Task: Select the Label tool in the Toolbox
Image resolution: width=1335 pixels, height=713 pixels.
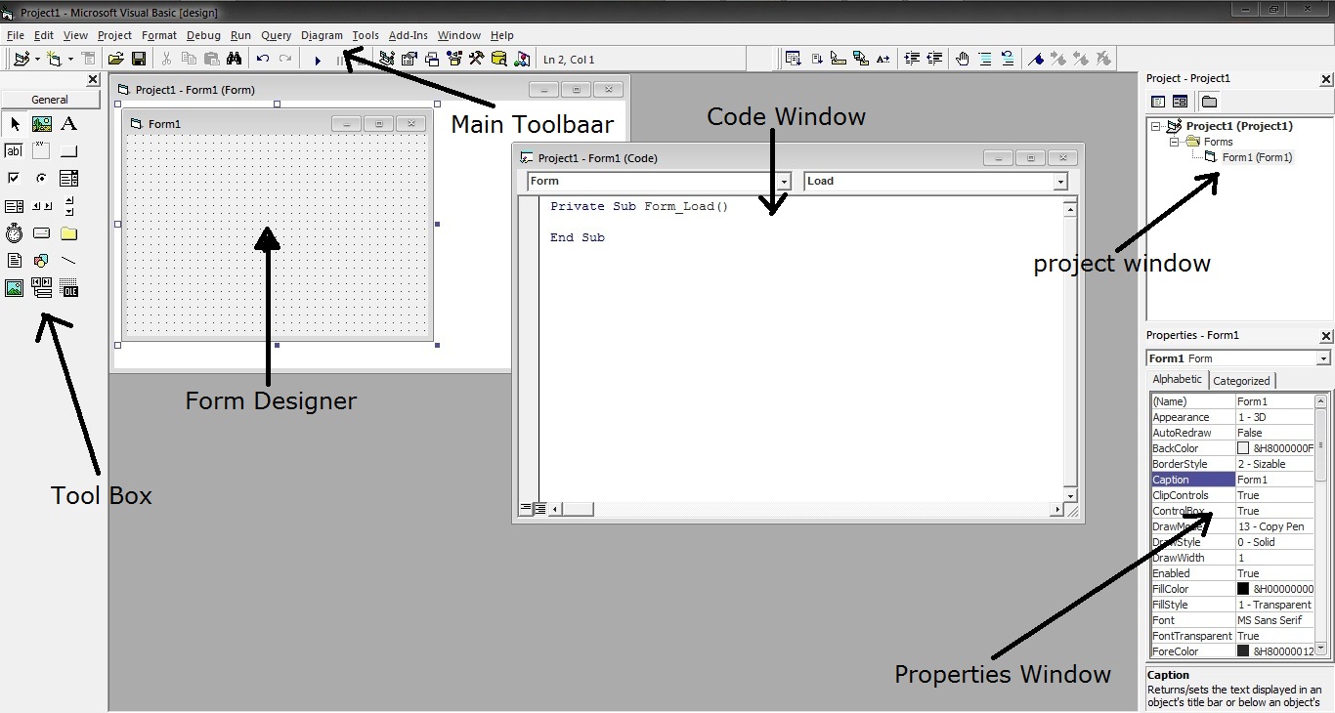Action: [x=68, y=123]
